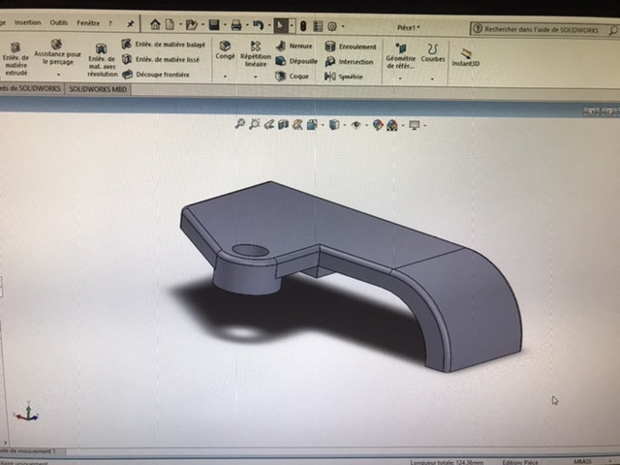Click the Enlèv. de matière extrudée tool

coord(15,57)
